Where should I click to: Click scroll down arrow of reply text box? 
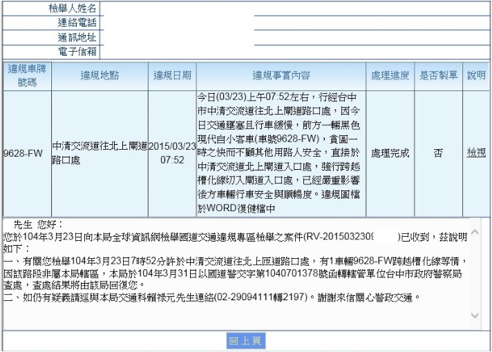475,315
